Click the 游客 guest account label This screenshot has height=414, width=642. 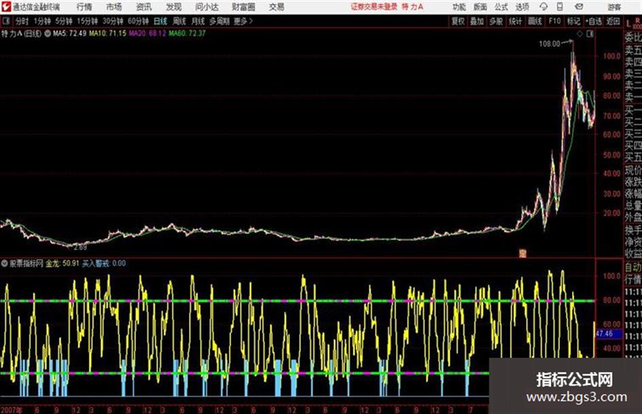(x=614, y=7)
